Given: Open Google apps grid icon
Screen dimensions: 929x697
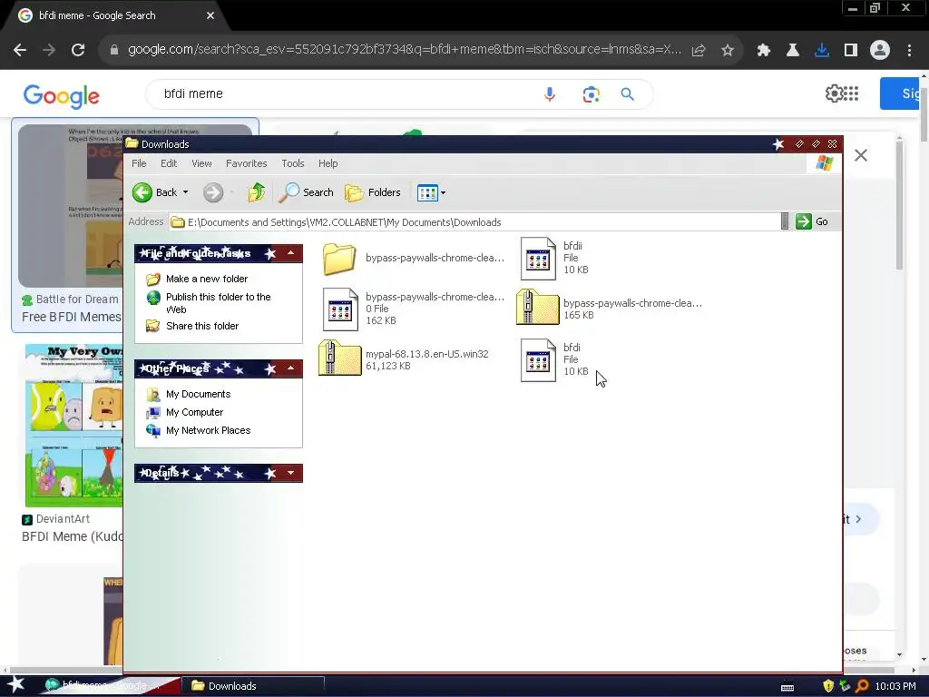Looking at the screenshot, I should pos(851,93).
